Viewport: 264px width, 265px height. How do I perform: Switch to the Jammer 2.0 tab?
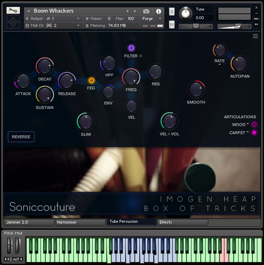click(29, 222)
